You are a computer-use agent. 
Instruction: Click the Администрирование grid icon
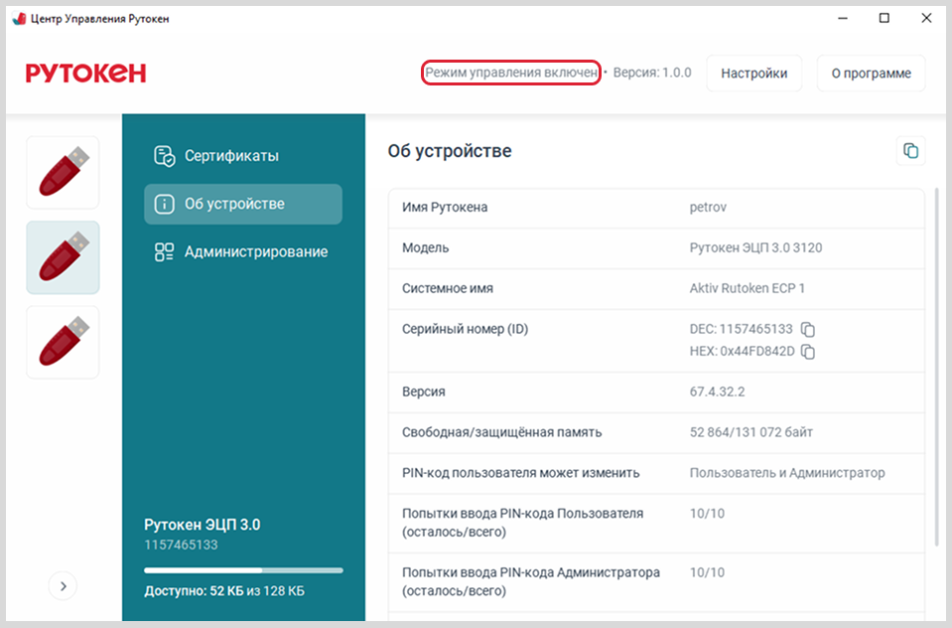(x=164, y=252)
